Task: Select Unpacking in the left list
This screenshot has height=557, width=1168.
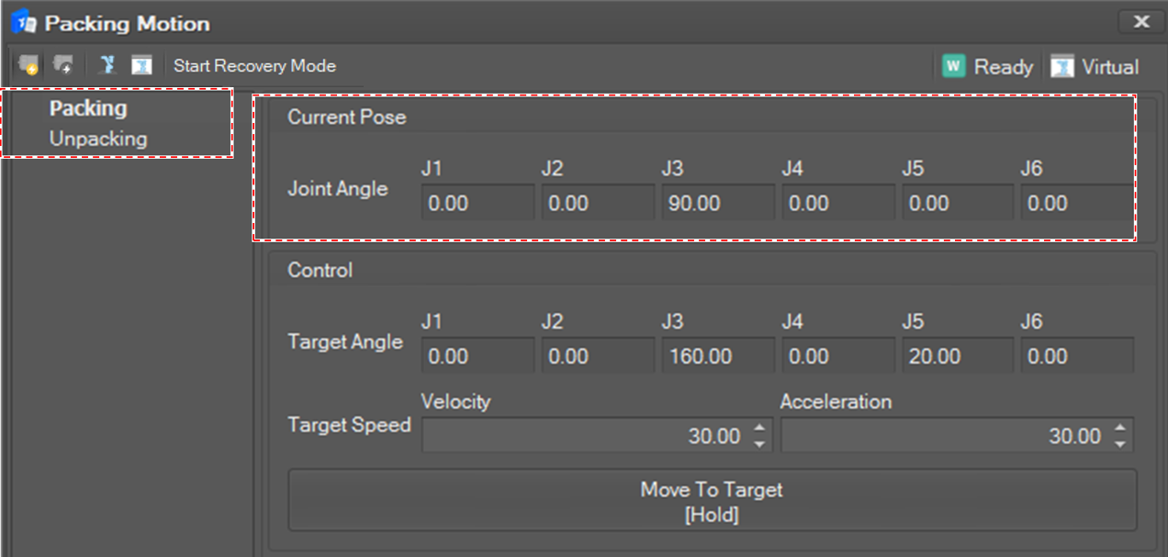Action: (x=98, y=139)
